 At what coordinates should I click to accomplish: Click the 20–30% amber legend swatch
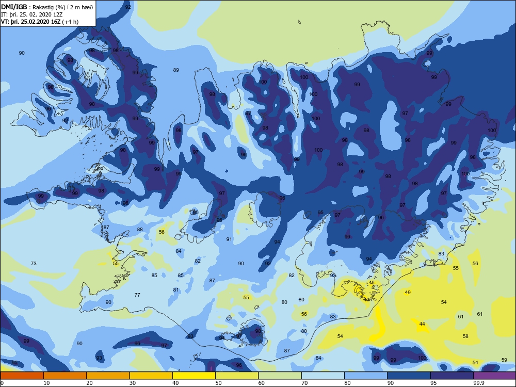point(108,376)
